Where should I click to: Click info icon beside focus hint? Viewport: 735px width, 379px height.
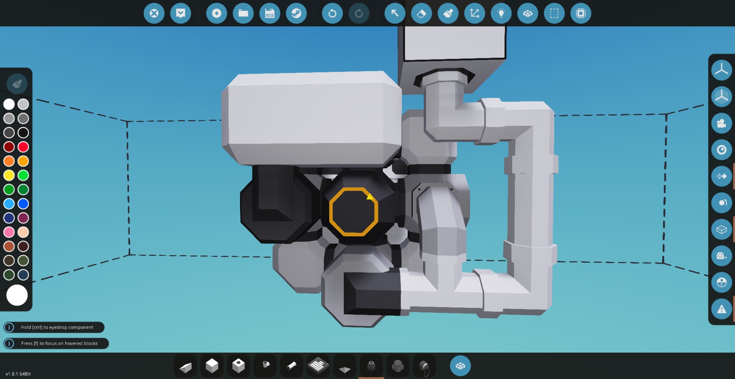point(9,343)
